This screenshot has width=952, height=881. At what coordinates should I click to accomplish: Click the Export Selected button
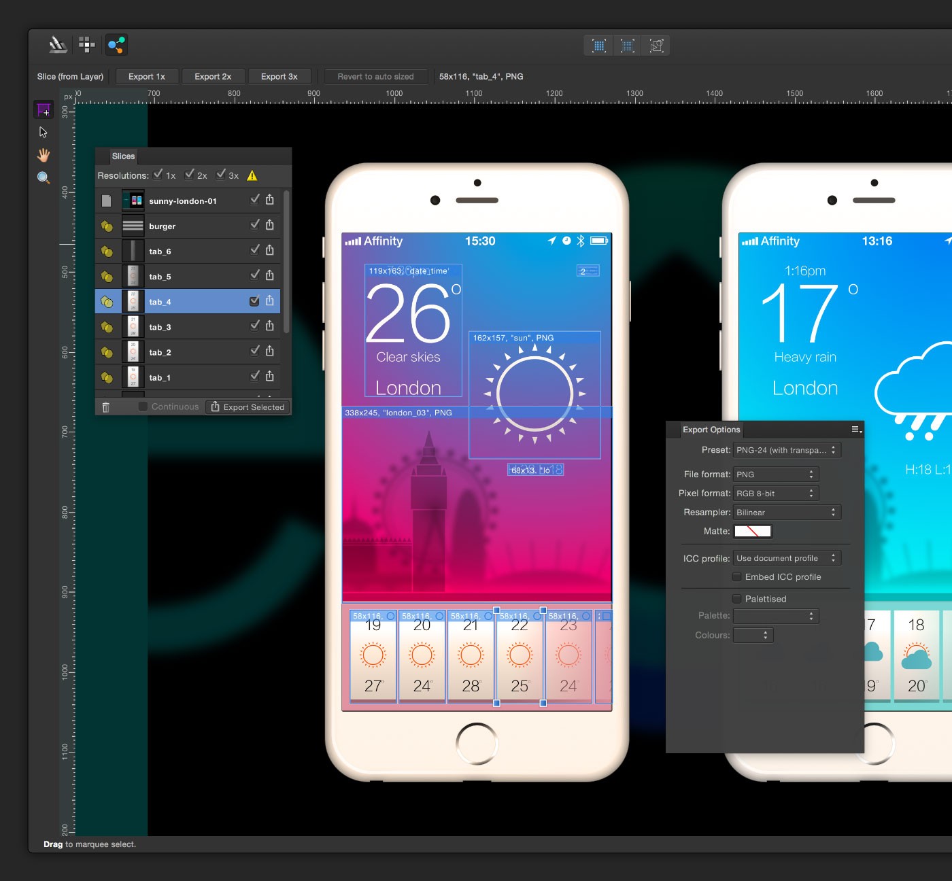tap(248, 407)
